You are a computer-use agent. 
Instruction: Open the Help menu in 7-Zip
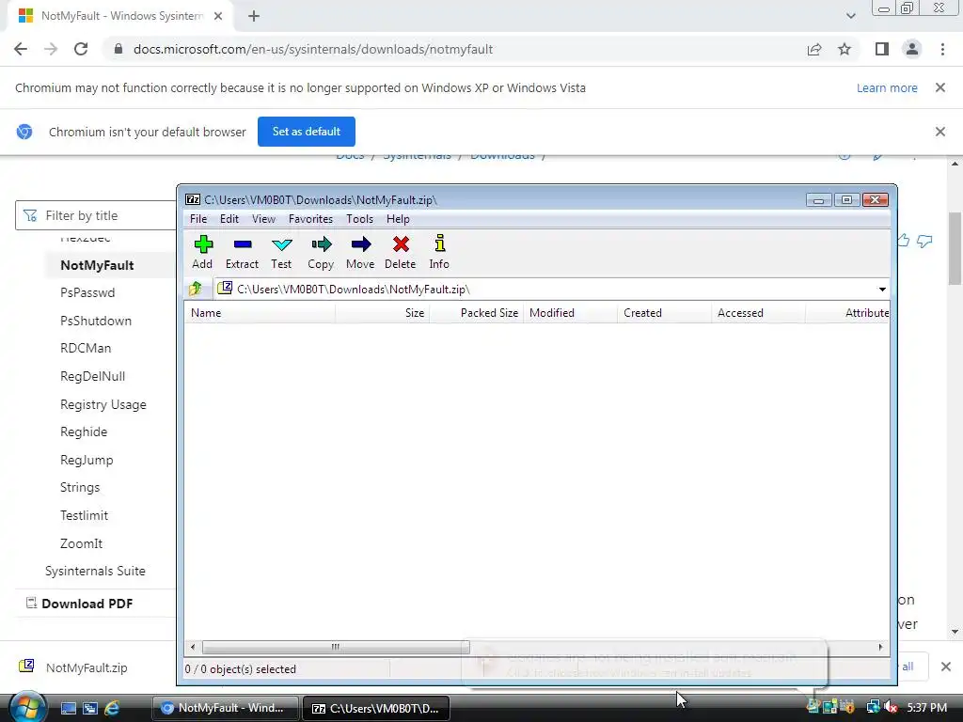[398, 219]
